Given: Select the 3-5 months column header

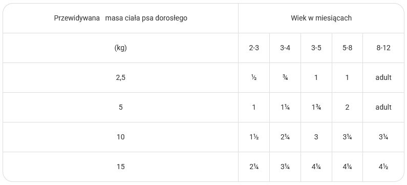Looking at the screenshot, I should coord(316,48).
